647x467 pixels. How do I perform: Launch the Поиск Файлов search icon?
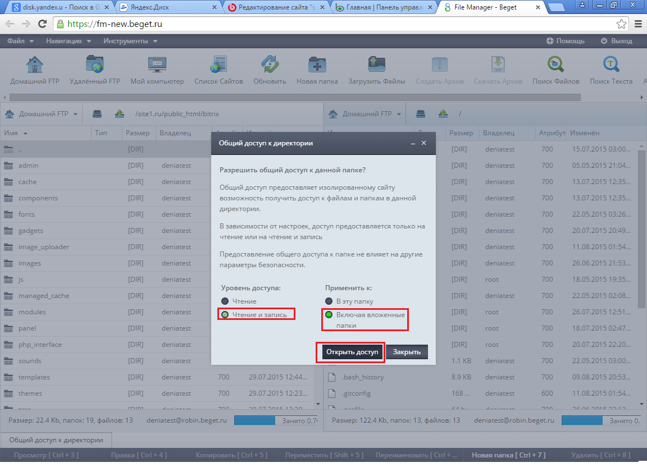556,65
